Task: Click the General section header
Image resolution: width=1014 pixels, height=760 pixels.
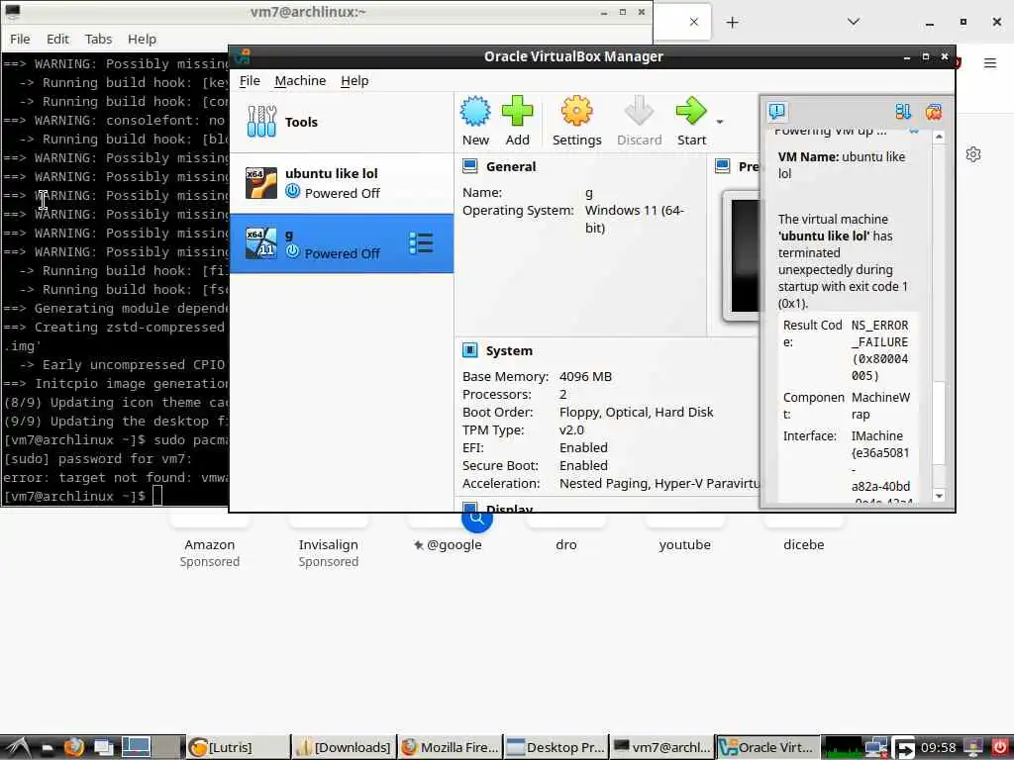Action: pos(511,166)
